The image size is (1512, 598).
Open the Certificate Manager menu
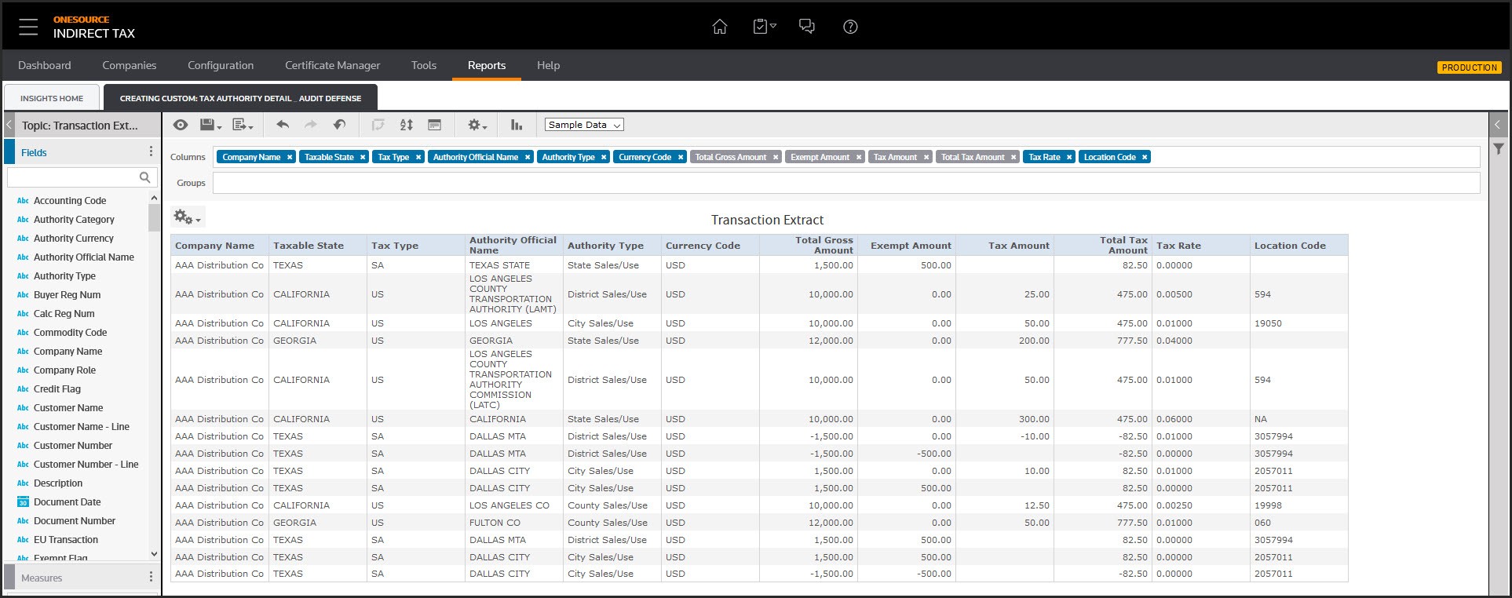coord(332,65)
